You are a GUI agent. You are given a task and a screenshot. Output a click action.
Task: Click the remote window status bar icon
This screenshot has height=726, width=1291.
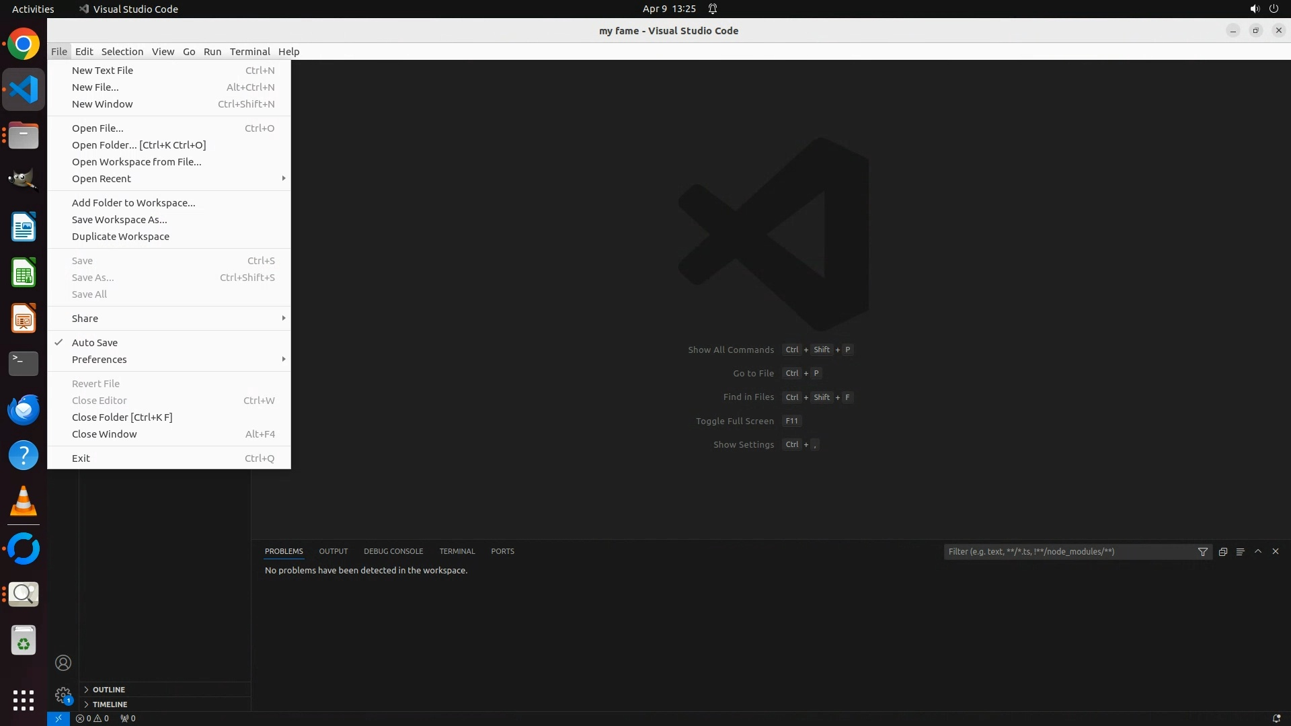coord(58,718)
